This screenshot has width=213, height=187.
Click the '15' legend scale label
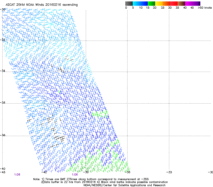coord(148,8)
